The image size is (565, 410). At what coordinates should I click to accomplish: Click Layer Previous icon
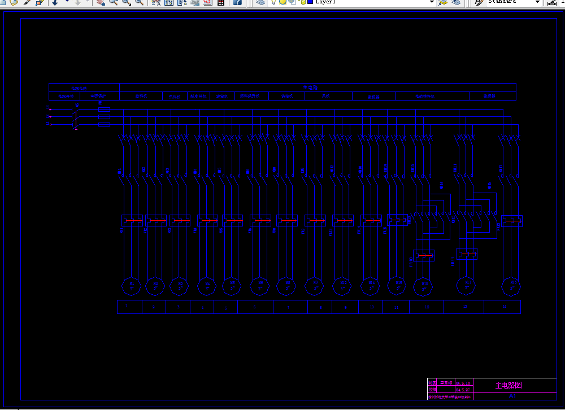pyautogui.click(x=456, y=2)
